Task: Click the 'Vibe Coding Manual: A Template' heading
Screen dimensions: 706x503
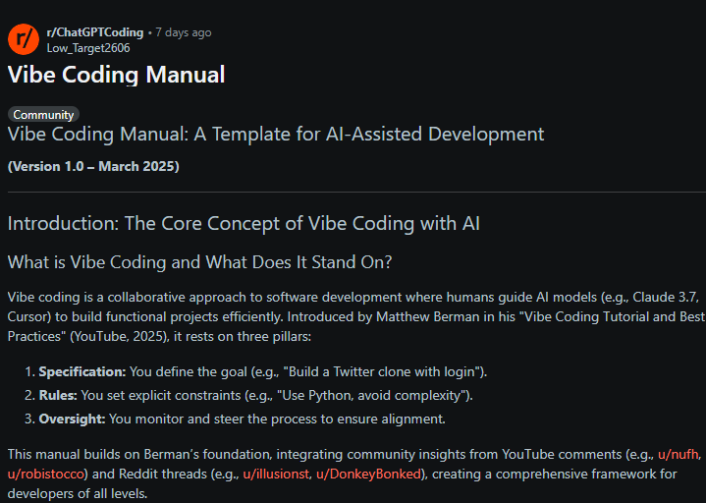Action: click(x=276, y=135)
